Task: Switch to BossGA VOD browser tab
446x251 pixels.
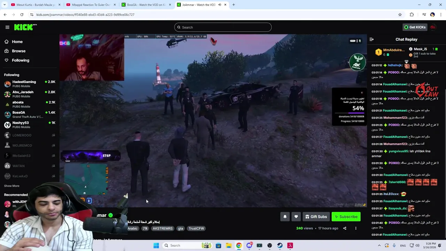Action: pos(146,5)
